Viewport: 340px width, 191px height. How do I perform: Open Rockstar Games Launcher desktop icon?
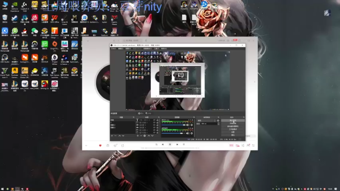15,73
